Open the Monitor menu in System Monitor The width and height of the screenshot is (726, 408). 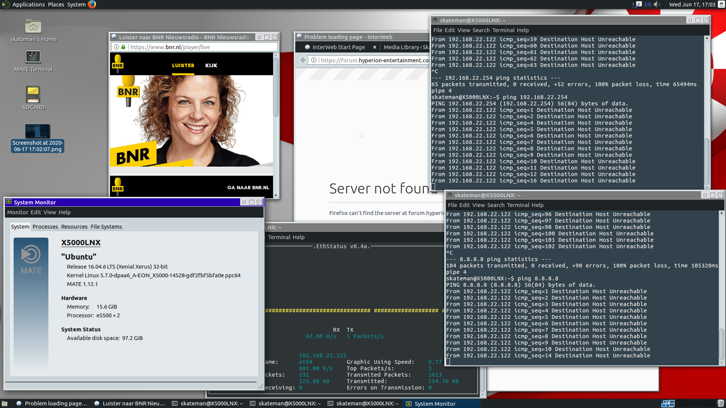pos(17,212)
